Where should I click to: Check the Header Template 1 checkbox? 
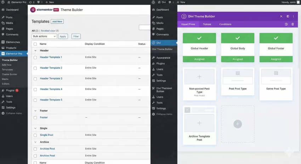35,58
